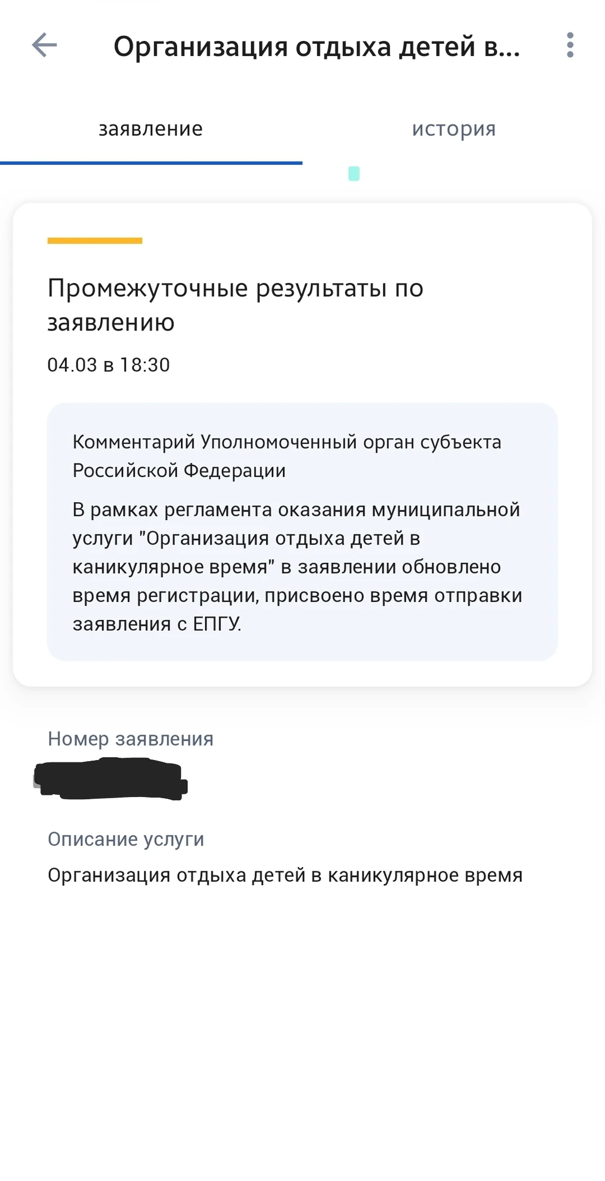Tap the back arrow icon

coord(44,45)
